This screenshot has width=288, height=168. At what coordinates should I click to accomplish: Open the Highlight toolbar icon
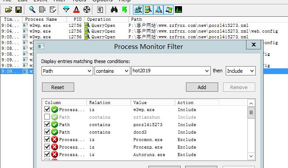(x=76, y=10)
